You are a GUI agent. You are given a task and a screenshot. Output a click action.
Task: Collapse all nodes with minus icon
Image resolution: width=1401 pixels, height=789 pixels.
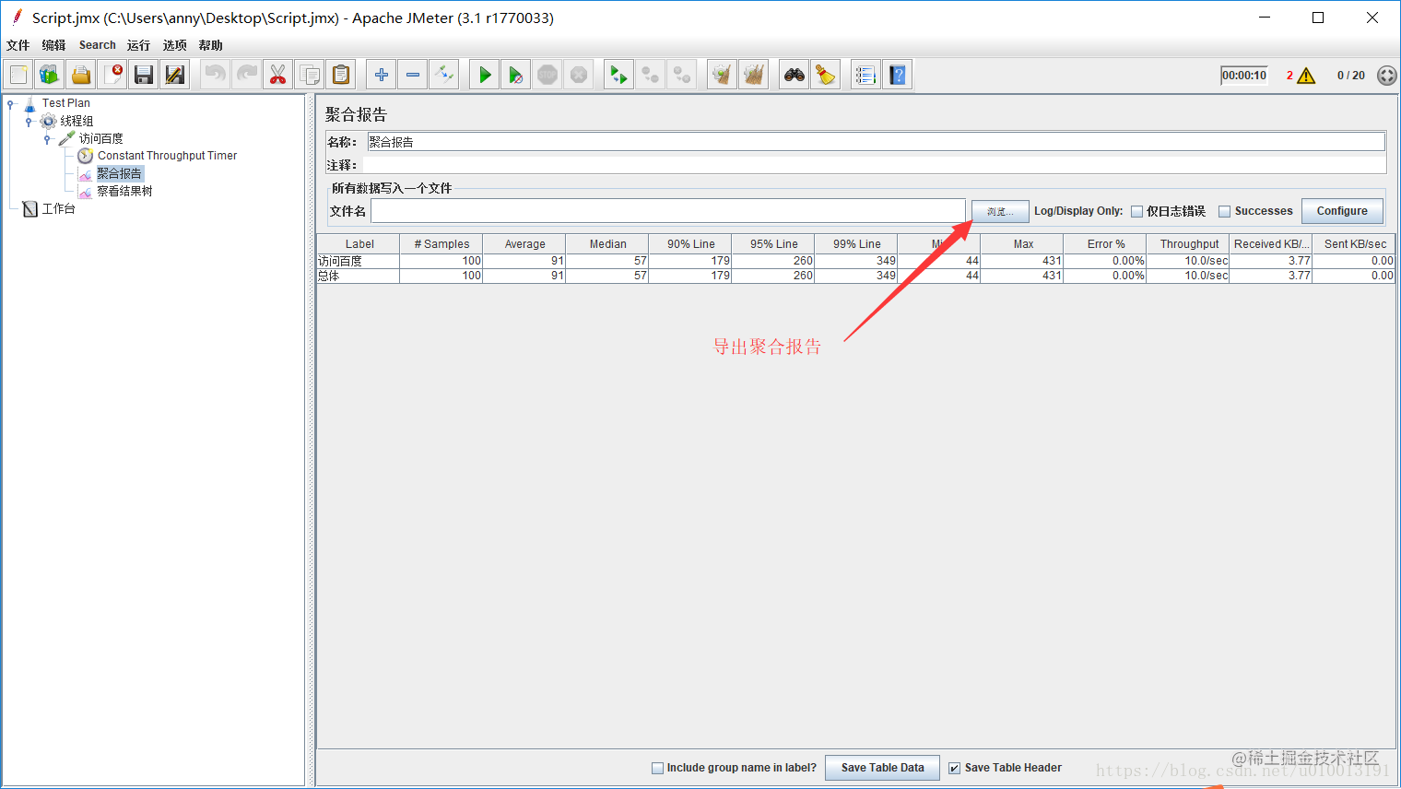(413, 75)
